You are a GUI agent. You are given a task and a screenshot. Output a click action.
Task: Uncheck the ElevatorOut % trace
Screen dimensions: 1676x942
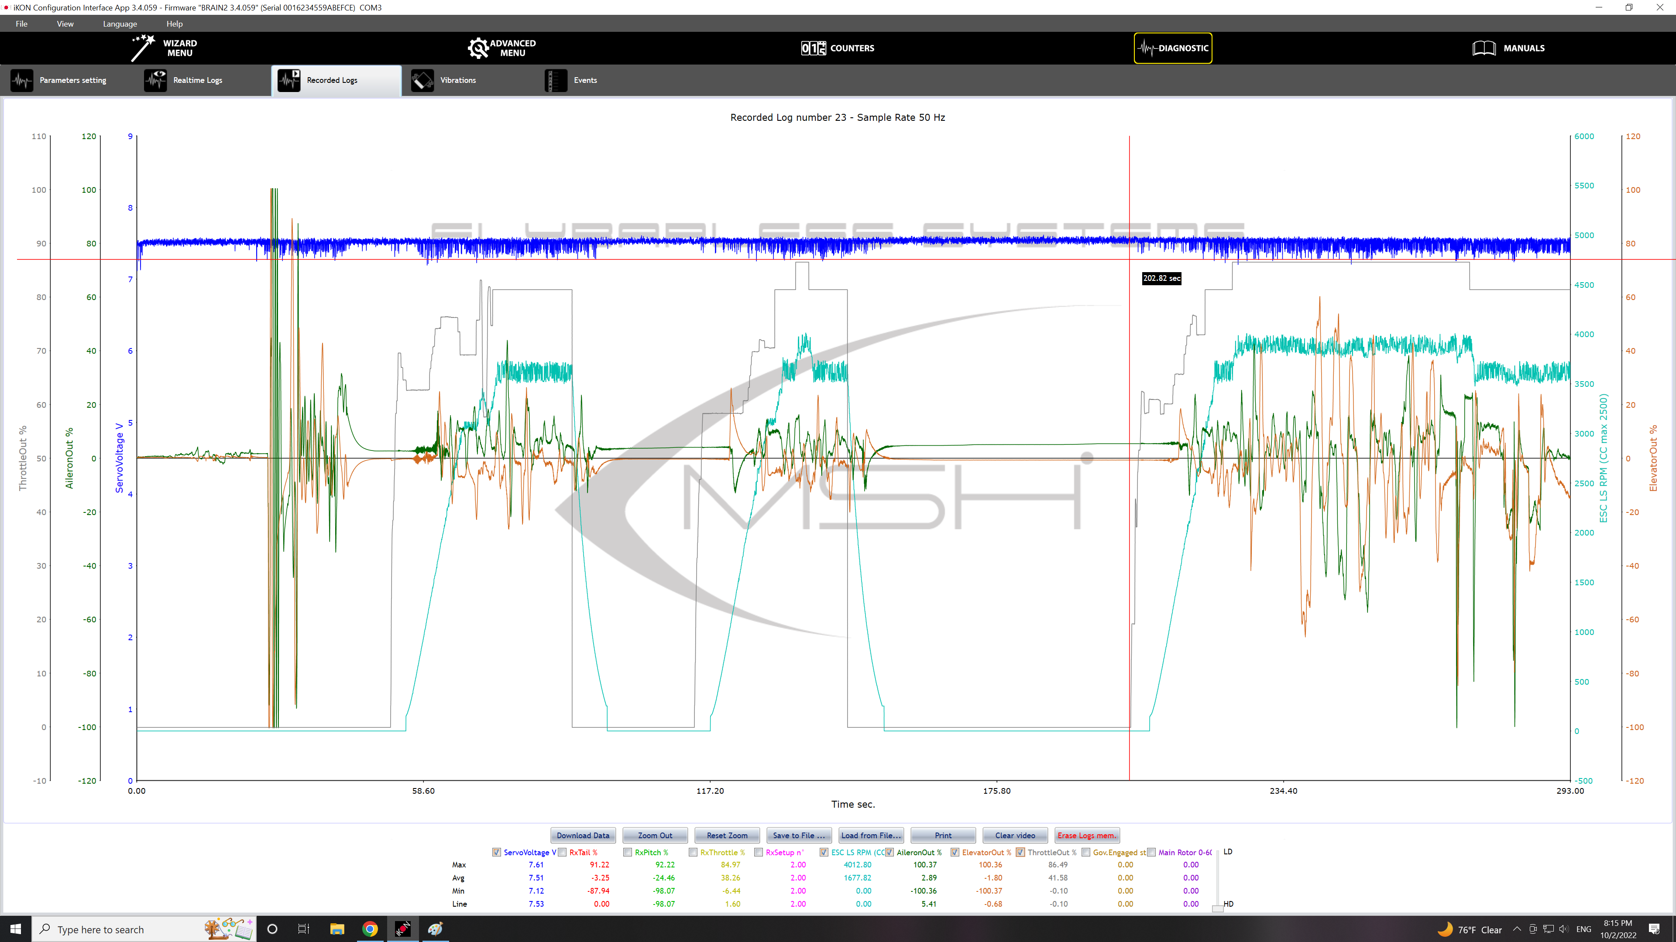(x=955, y=852)
